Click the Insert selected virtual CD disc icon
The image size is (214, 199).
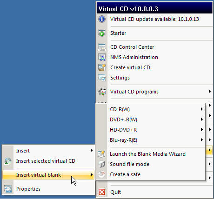click(x=8, y=161)
